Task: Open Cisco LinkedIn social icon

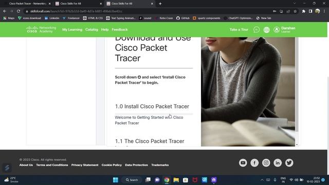Action: tap(278, 163)
